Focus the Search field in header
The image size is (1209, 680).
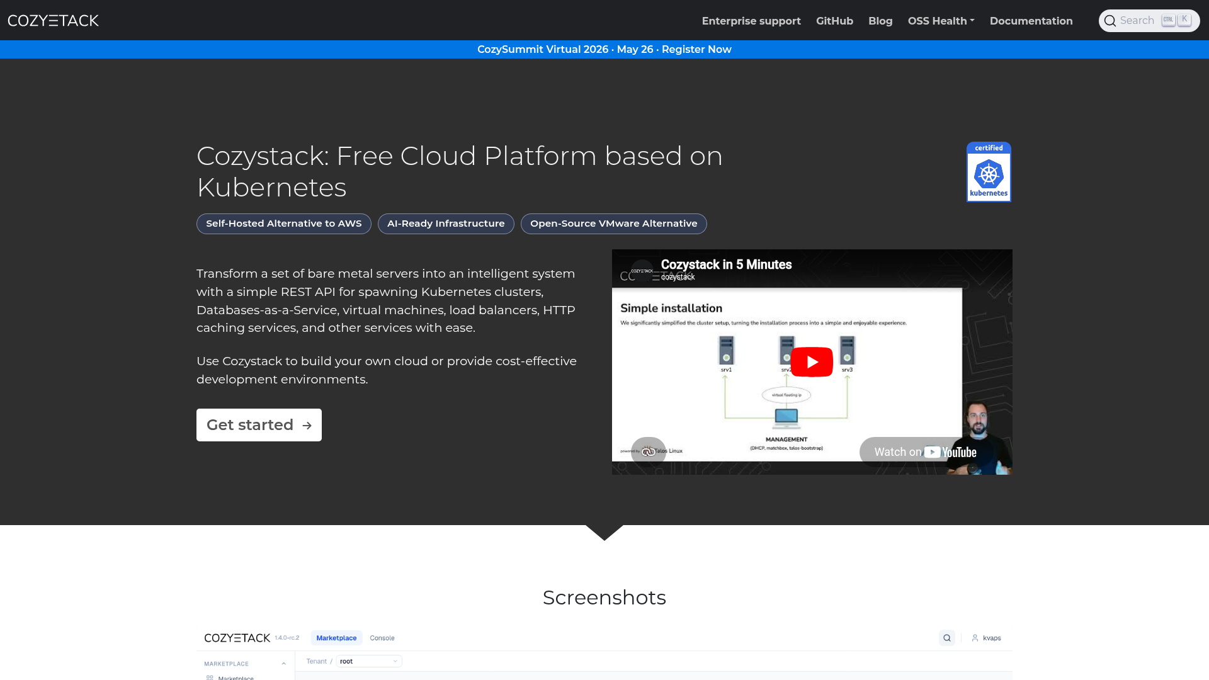tap(1149, 21)
